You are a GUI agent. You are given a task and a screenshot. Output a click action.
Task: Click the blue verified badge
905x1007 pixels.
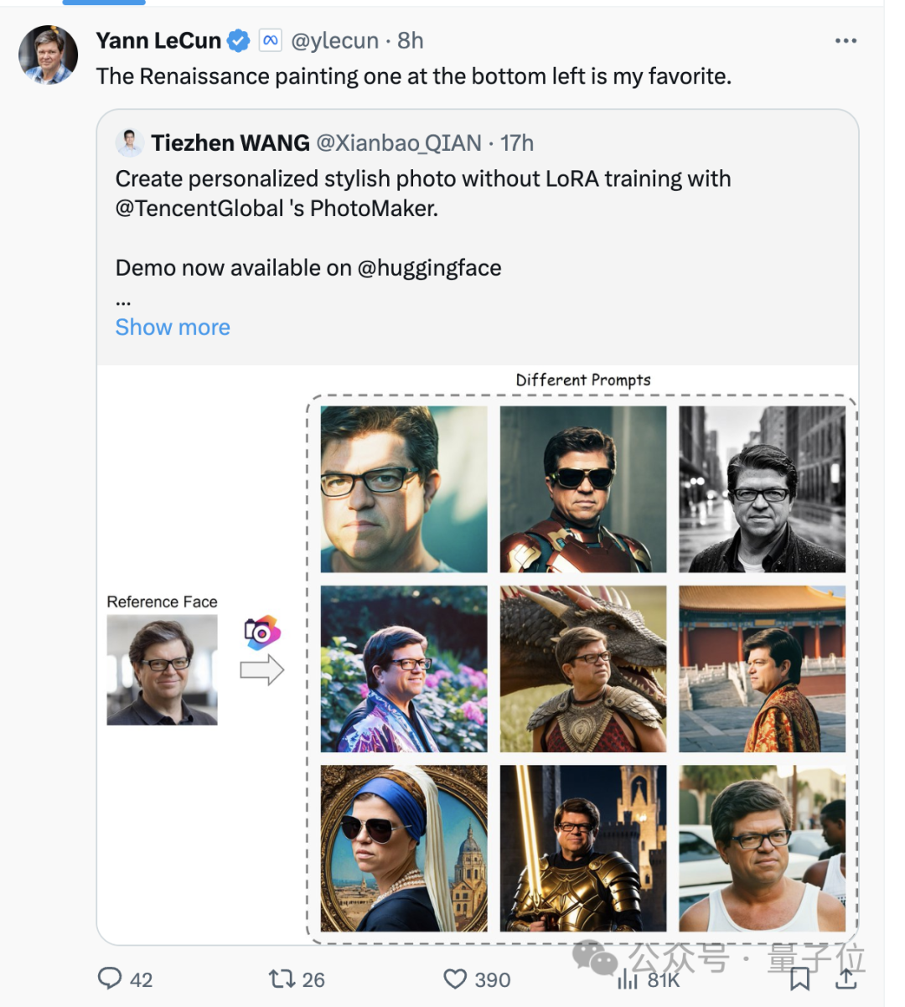coord(239,40)
